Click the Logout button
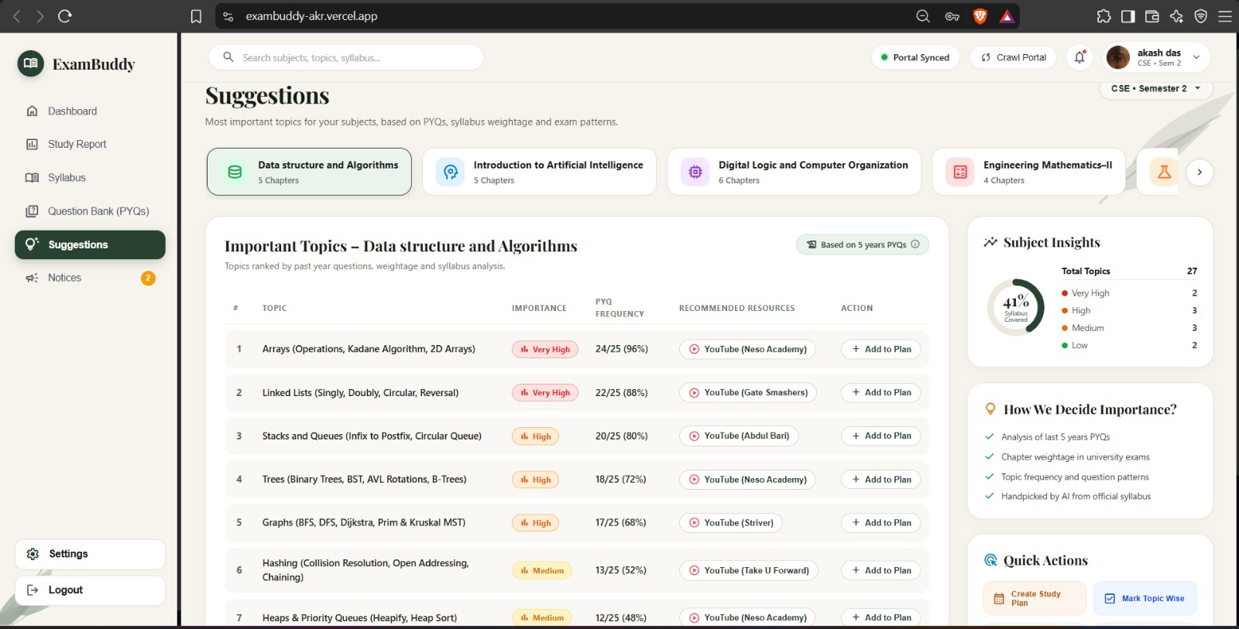Screen dimensions: 1239x629 click(90, 590)
